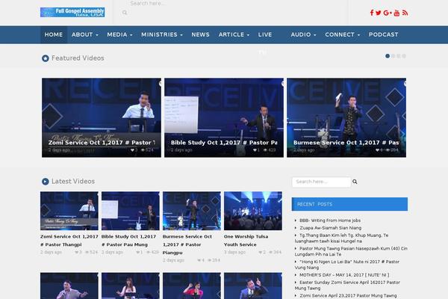Screen dimensions: 448x299
Task: Open latest video thumbnail Bible Study
Action: (130, 211)
